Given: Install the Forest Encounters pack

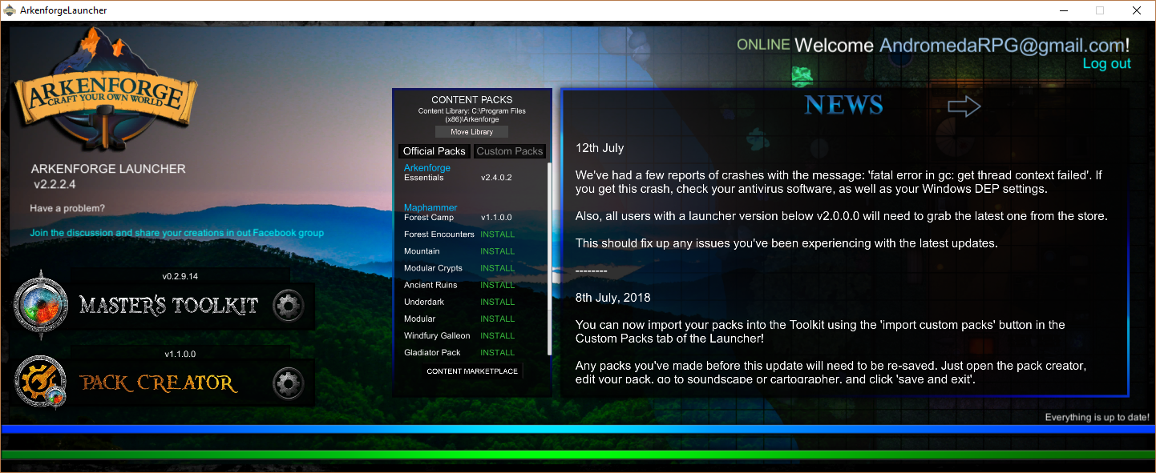Looking at the screenshot, I should [497, 234].
